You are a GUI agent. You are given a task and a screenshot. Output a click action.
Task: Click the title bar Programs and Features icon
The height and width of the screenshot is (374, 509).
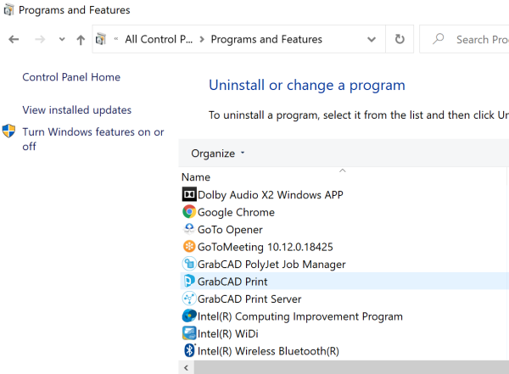point(8,9)
